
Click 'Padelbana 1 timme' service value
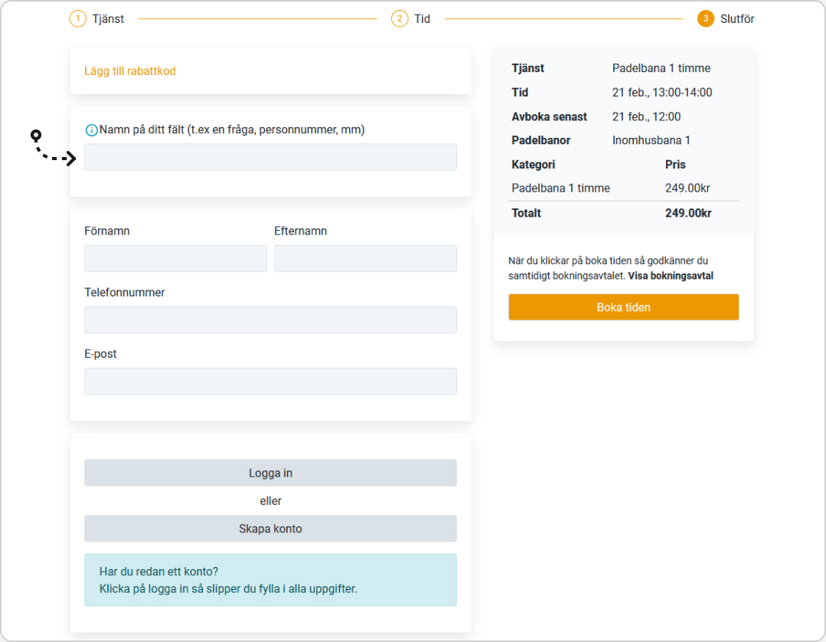[661, 68]
